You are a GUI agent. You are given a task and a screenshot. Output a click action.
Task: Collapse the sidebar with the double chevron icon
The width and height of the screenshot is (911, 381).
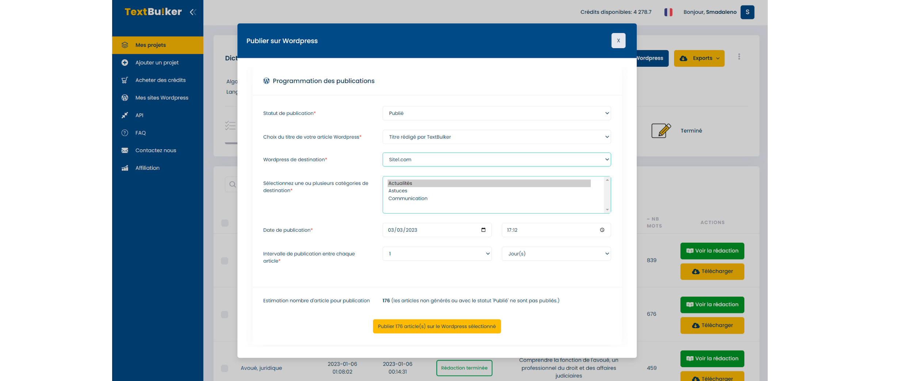coord(193,12)
